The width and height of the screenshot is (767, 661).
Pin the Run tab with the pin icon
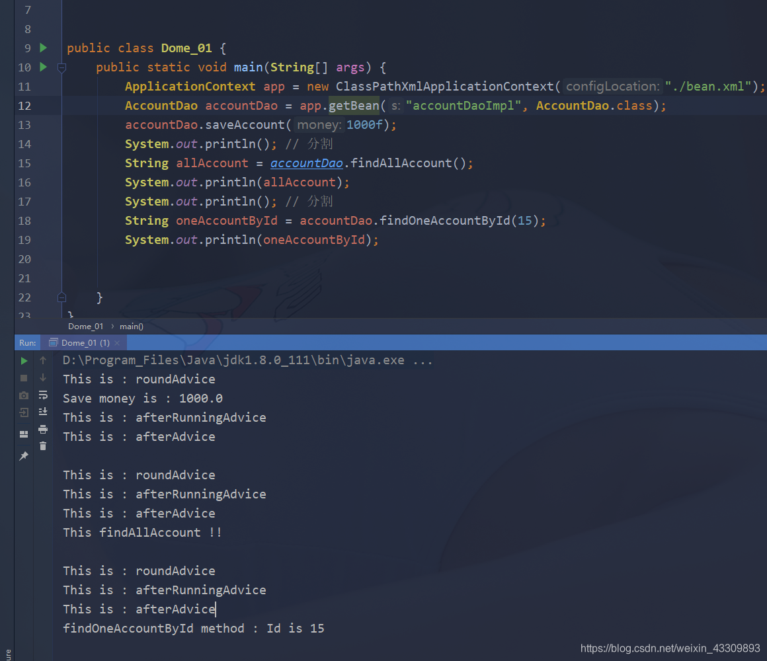click(x=24, y=455)
